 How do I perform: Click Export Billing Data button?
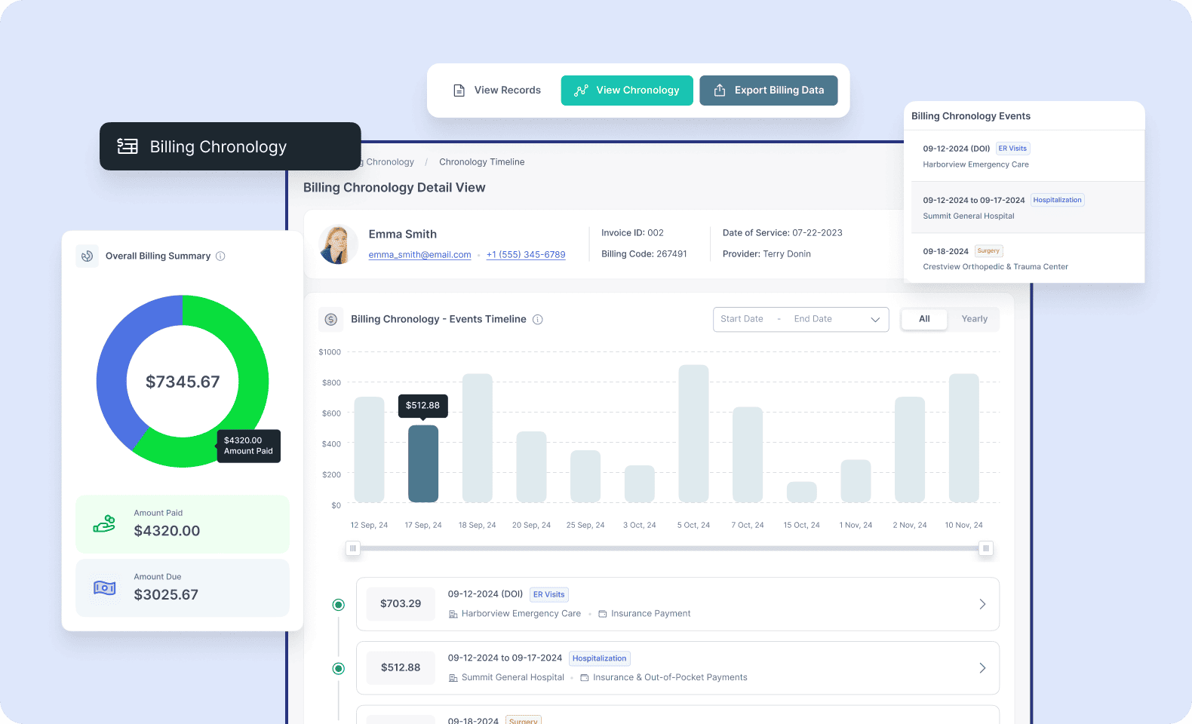(769, 90)
